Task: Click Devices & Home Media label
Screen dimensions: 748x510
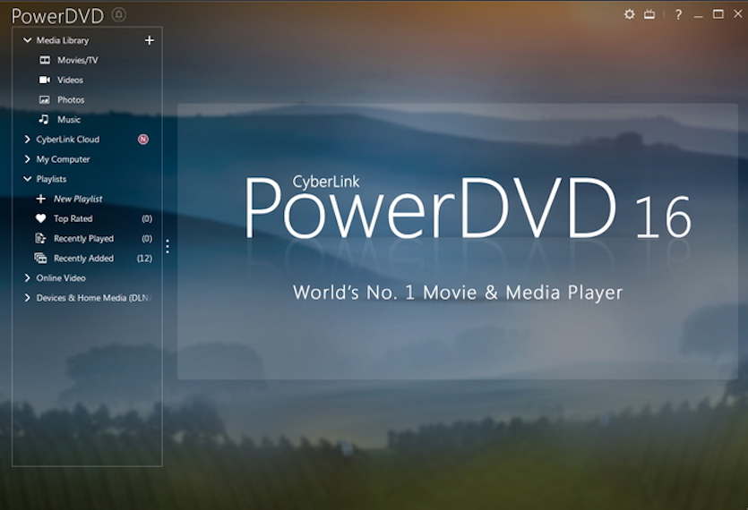Action: pos(94,298)
